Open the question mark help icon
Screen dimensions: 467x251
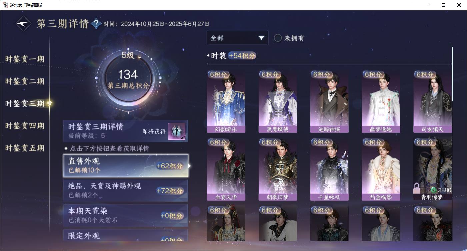(x=96, y=24)
